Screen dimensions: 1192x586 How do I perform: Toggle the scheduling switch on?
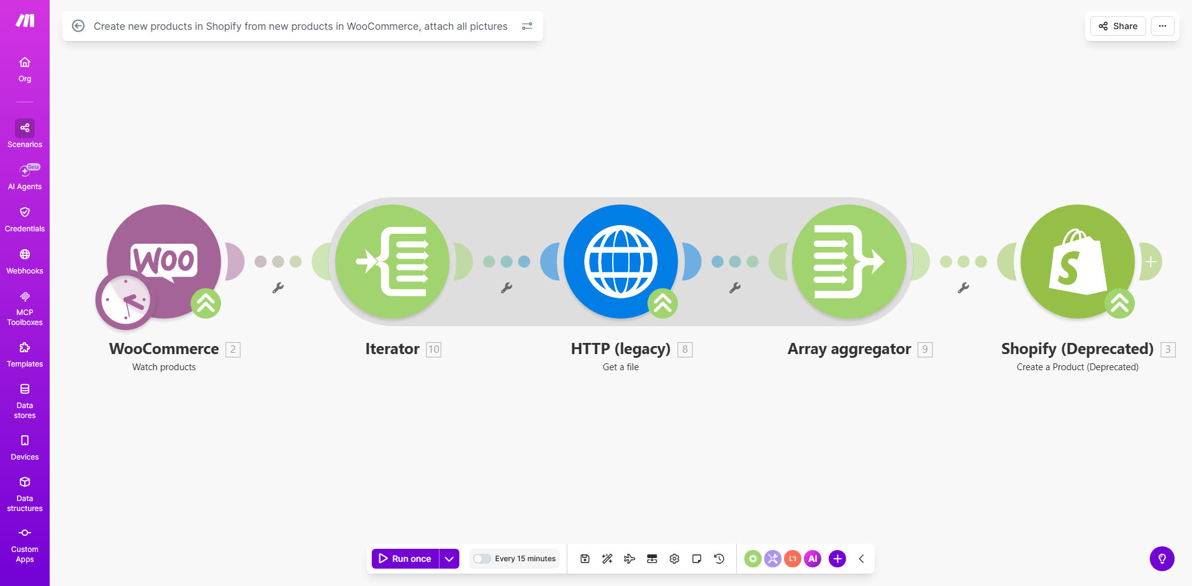pyautogui.click(x=482, y=559)
